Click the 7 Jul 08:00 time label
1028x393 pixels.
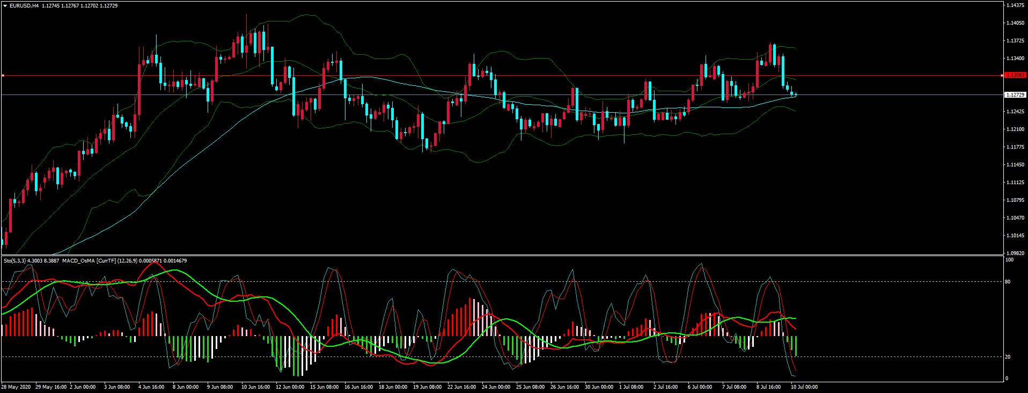click(735, 387)
